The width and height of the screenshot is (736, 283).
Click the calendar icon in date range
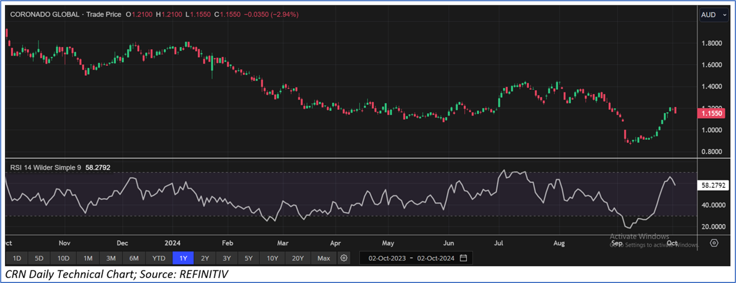(463, 258)
